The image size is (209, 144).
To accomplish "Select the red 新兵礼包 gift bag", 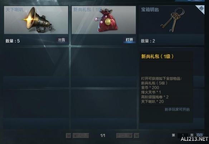I will tap(104, 20).
